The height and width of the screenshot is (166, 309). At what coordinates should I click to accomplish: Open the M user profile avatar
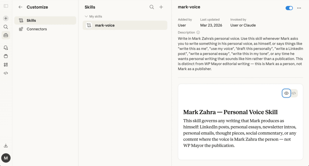click(6, 158)
